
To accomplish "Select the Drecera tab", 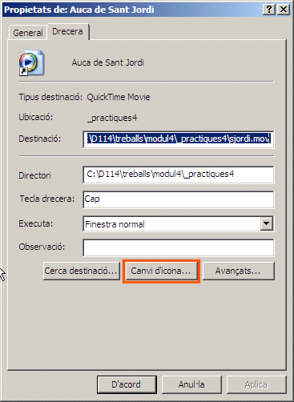I will coord(67,31).
